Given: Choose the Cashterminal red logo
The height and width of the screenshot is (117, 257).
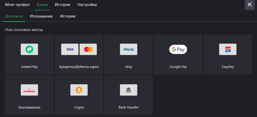Looking at the screenshot, I should (x=29, y=90).
